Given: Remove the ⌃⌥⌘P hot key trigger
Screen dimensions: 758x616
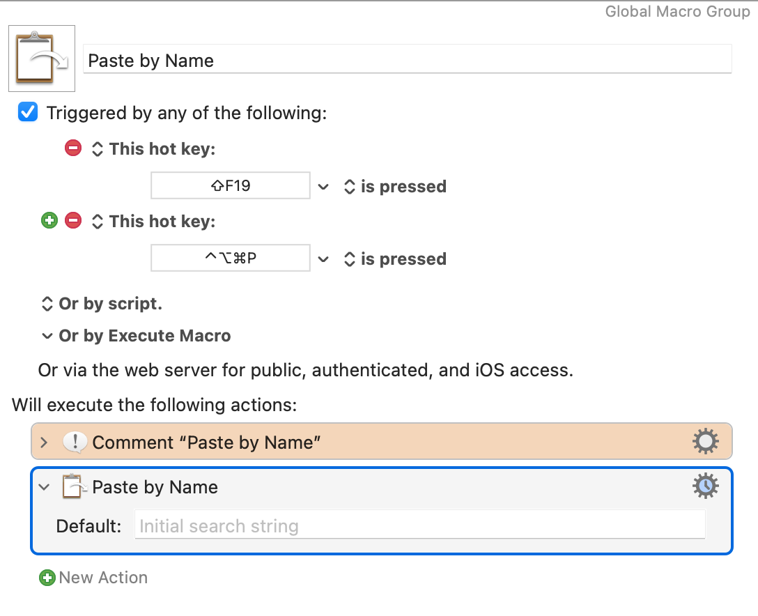Looking at the screenshot, I should pos(73,220).
